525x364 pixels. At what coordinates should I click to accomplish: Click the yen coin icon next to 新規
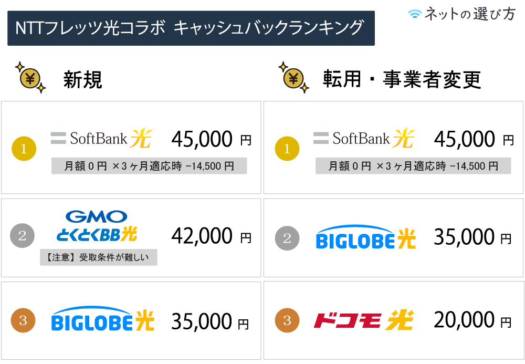point(30,78)
